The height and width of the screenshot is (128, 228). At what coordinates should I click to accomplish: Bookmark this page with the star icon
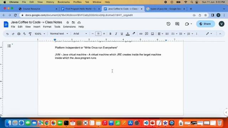[x=206, y=15]
